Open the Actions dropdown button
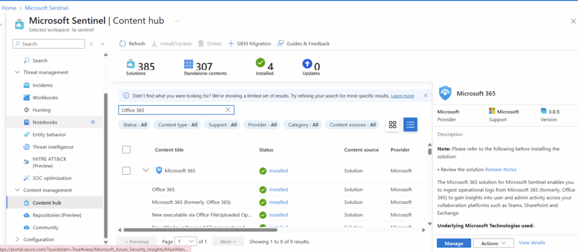Viewport: 578px width, 252px height. (493, 243)
